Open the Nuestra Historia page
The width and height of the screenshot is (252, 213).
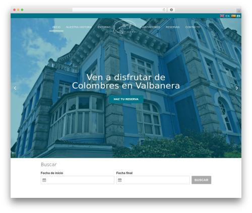coord(79,27)
